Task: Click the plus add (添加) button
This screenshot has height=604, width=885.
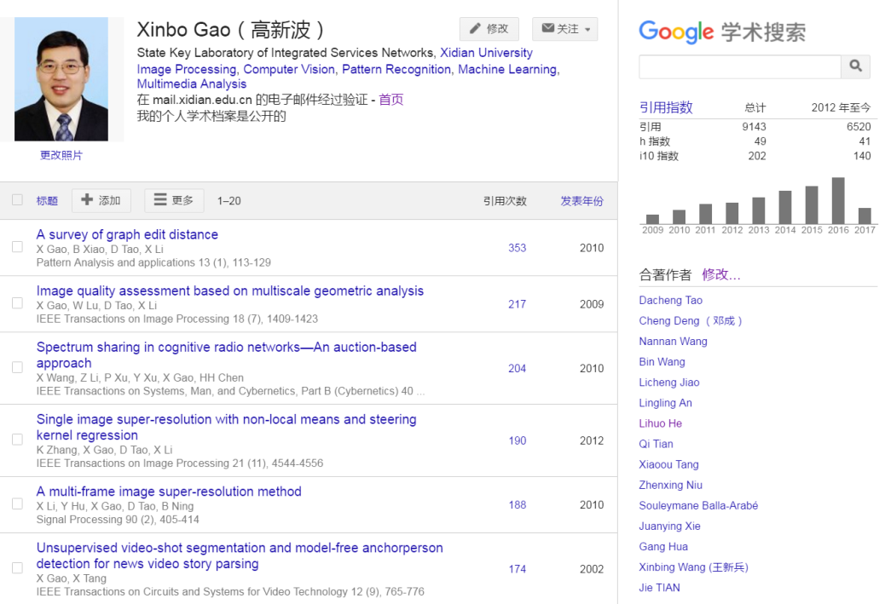Action: (101, 200)
